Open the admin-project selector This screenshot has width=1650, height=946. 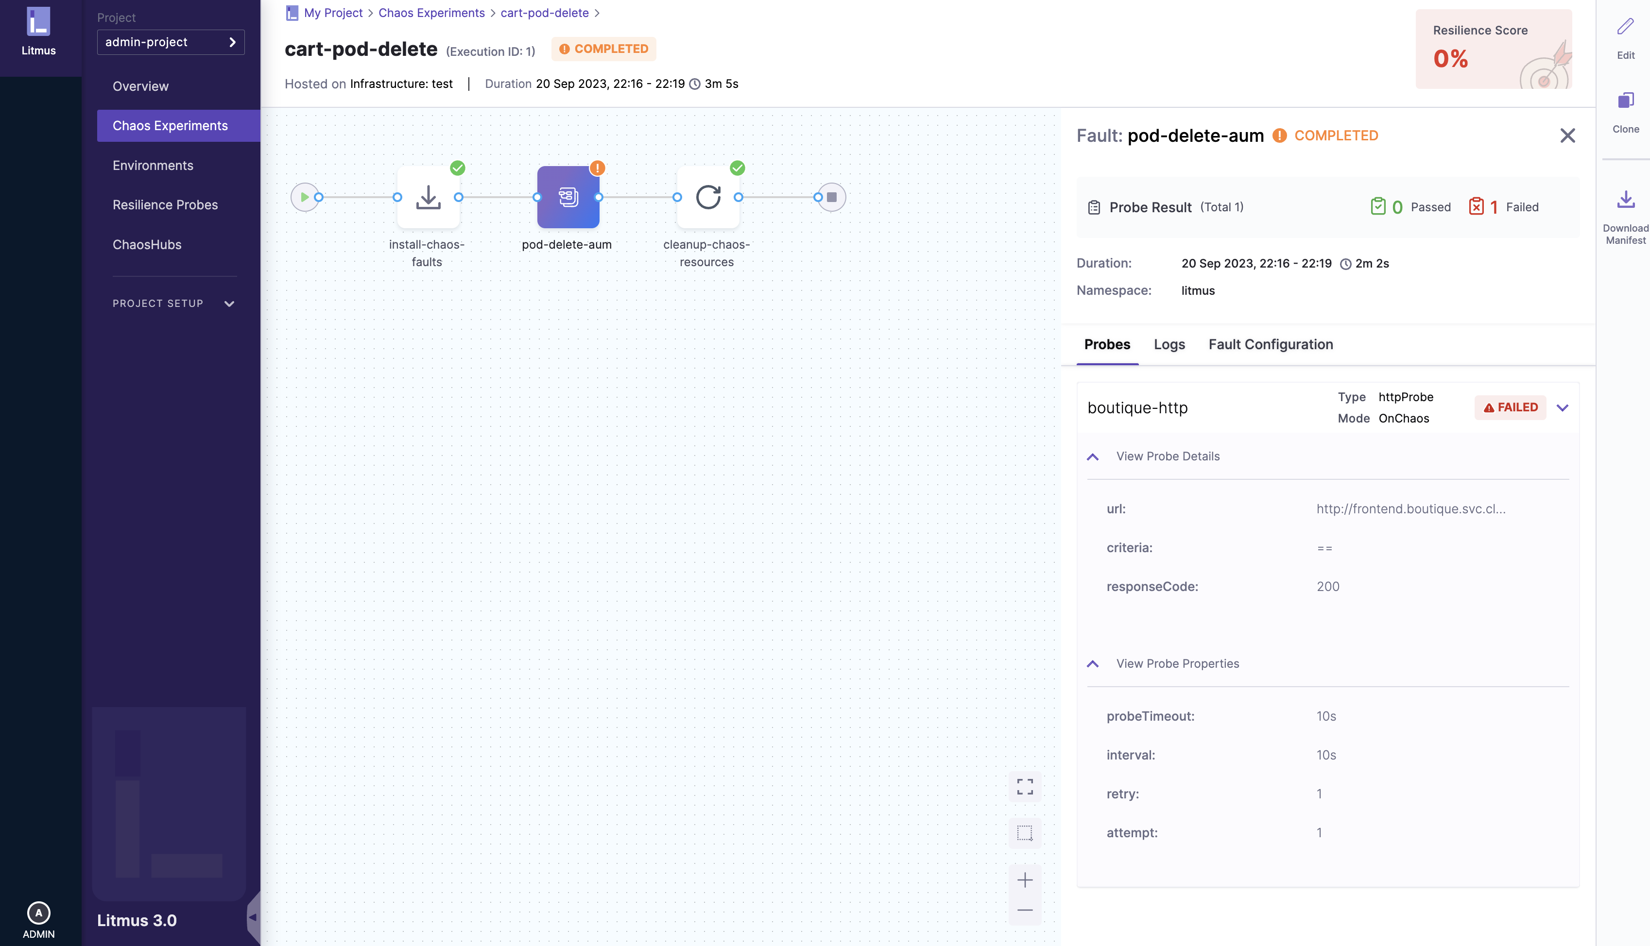point(170,42)
